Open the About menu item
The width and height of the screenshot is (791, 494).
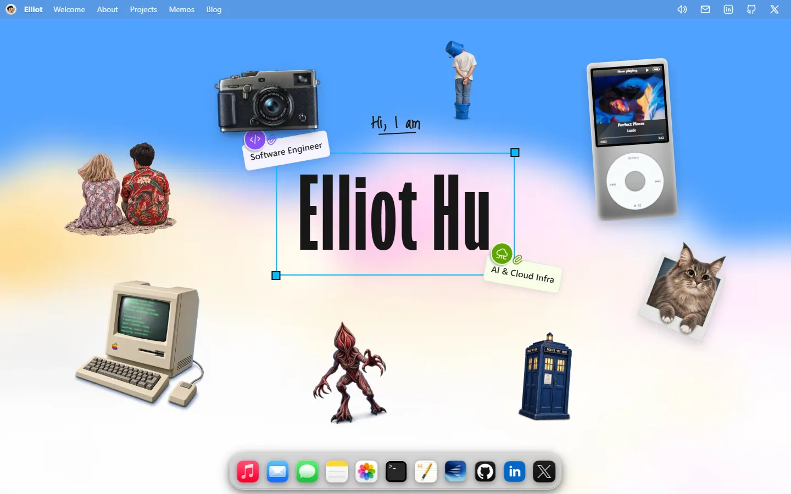107,9
